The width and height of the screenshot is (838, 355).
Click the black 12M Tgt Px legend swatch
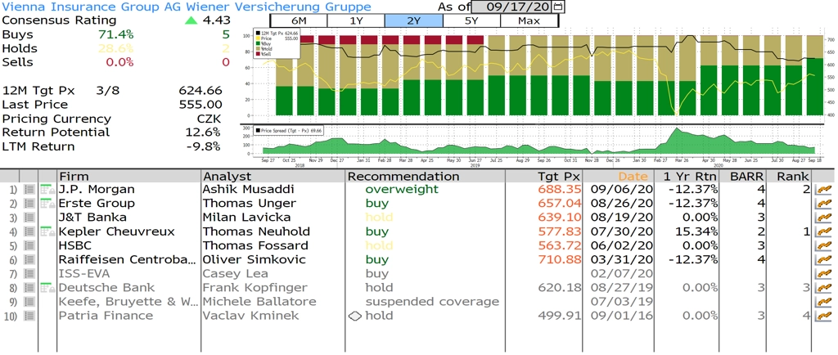coord(258,33)
